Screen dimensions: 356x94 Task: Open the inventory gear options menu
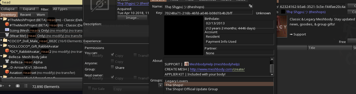2,86
